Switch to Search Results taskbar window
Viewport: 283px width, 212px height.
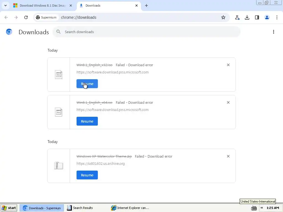coord(80,208)
